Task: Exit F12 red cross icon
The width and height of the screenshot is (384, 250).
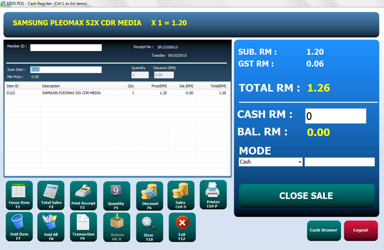Action: tap(182, 227)
